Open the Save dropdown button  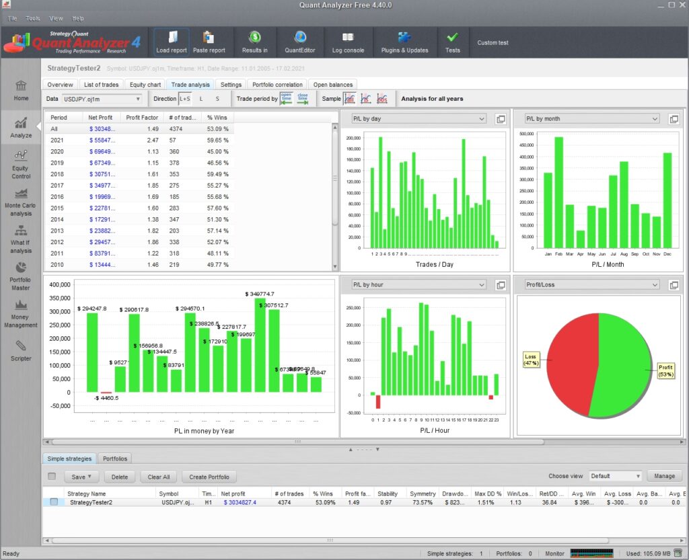click(x=81, y=477)
